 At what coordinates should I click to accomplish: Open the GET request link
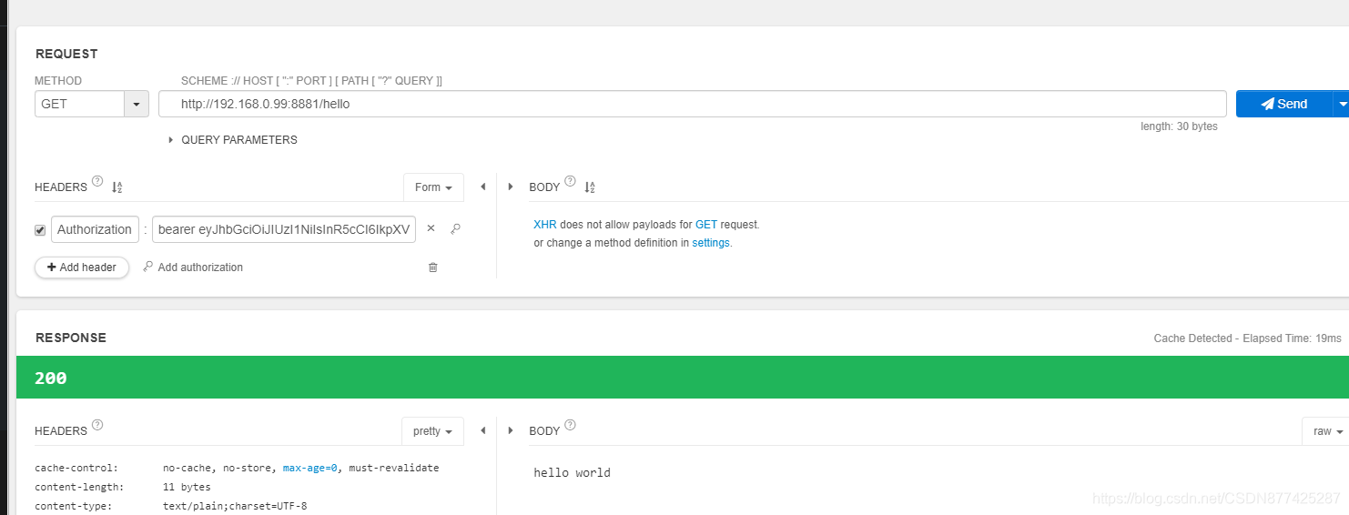(706, 224)
